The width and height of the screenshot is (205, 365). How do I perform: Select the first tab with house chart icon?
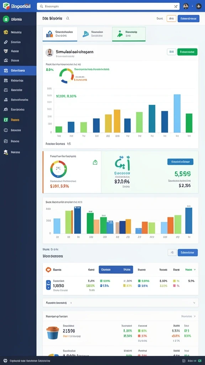click(60, 34)
